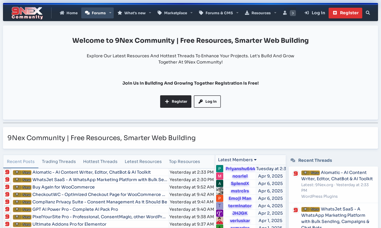
Task: Open WhatsJet SaaS thread in Recent Posts list
Action: point(100,180)
